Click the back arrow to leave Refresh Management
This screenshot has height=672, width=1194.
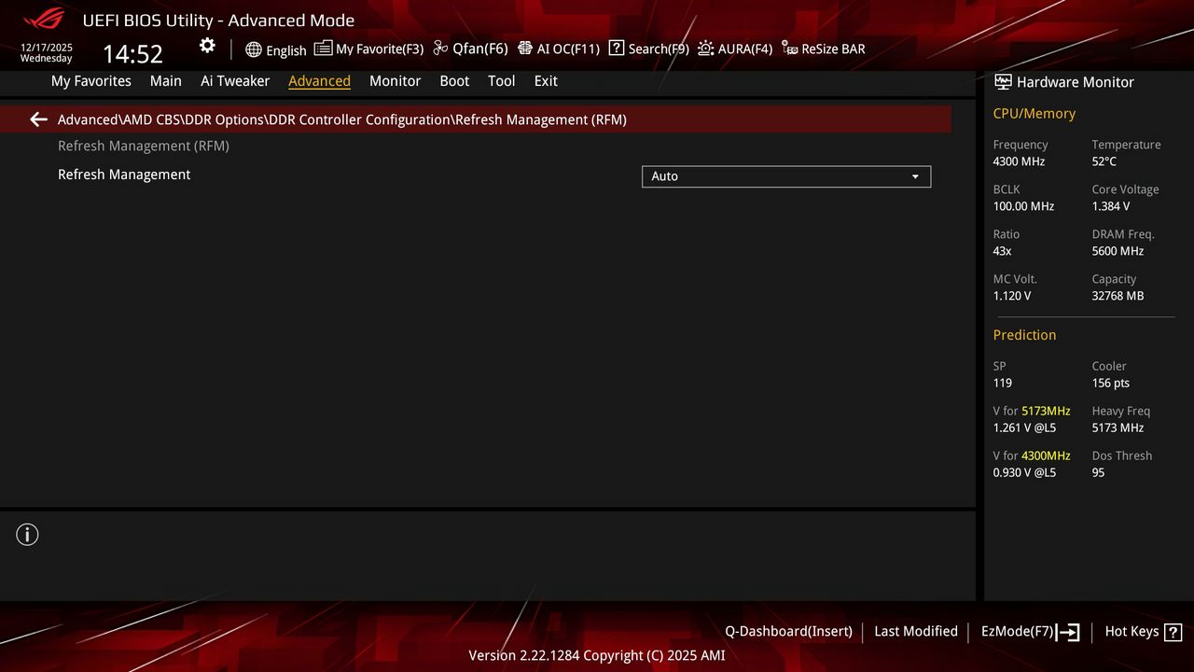click(37, 119)
